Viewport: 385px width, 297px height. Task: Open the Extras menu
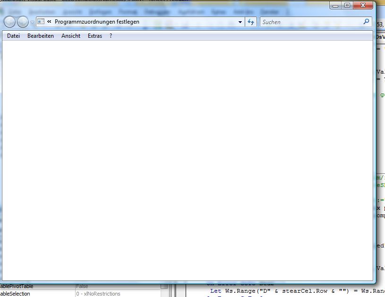95,36
